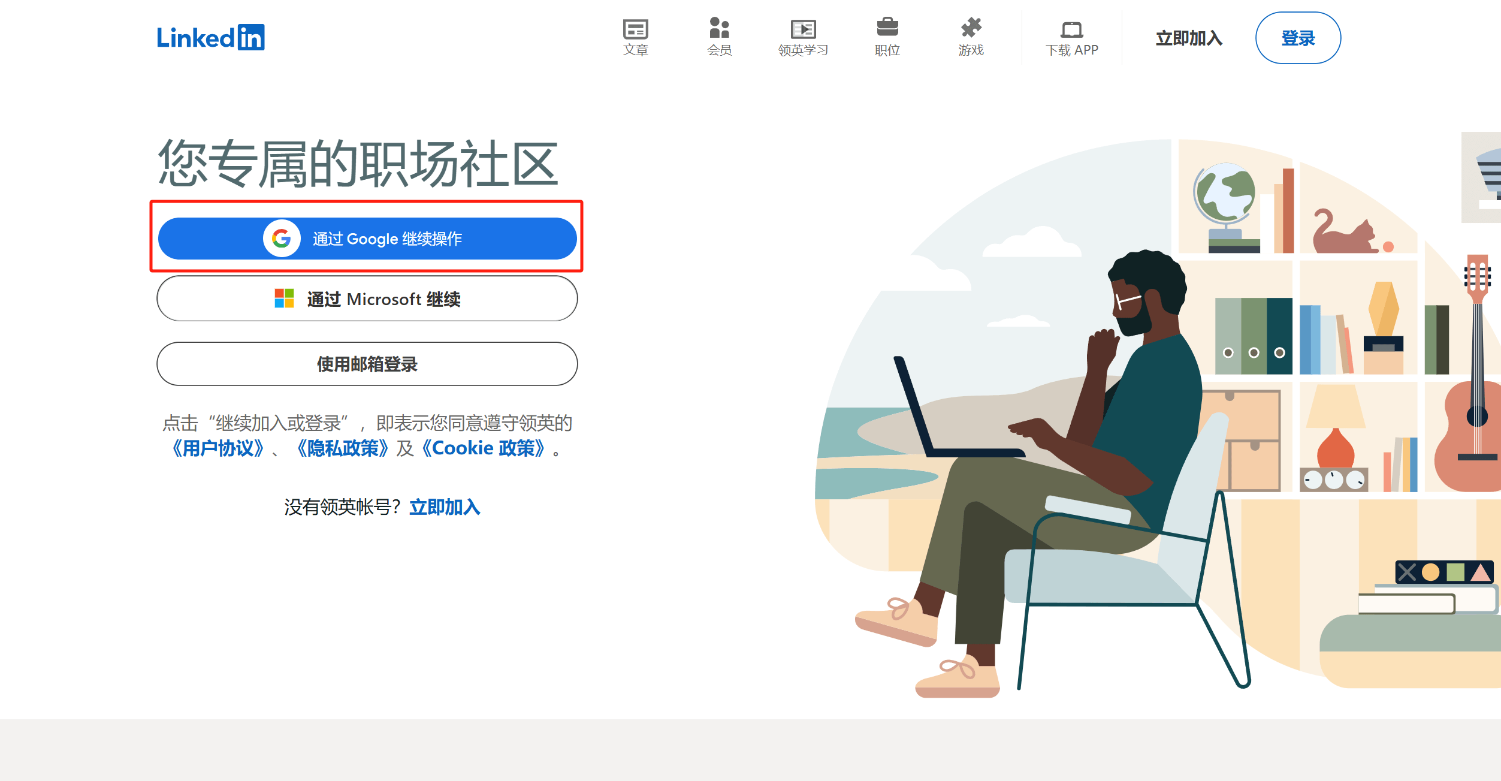1501x781 pixels.
Task: Continue with Google button
Action: coord(367,239)
